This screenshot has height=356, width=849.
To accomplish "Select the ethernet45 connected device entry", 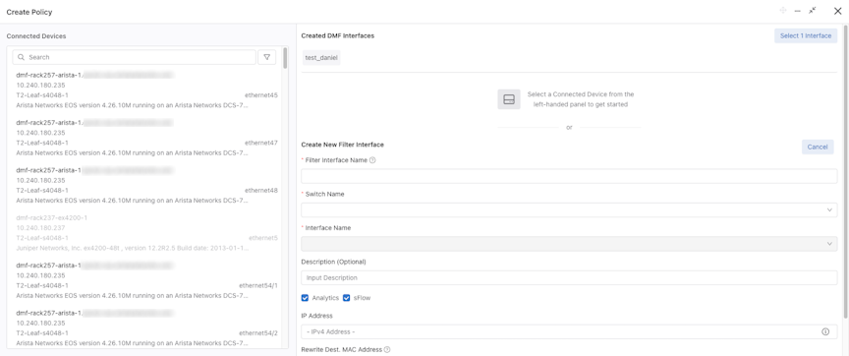I will point(146,89).
